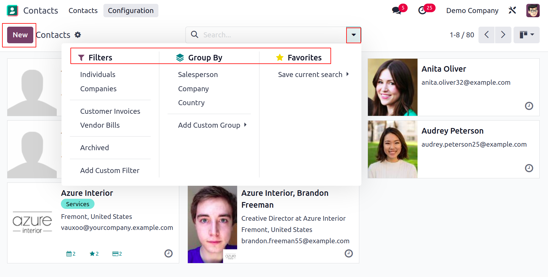Click the search magnifier icon

point(195,35)
